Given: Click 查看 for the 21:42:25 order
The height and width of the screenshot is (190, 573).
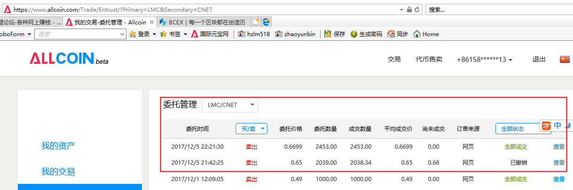Looking at the screenshot, I should 559,163.
